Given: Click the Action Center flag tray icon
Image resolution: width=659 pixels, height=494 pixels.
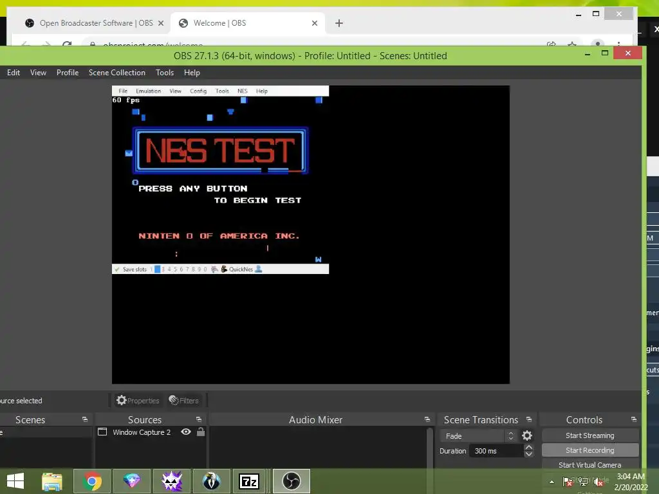Looking at the screenshot, I should pos(568,482).
